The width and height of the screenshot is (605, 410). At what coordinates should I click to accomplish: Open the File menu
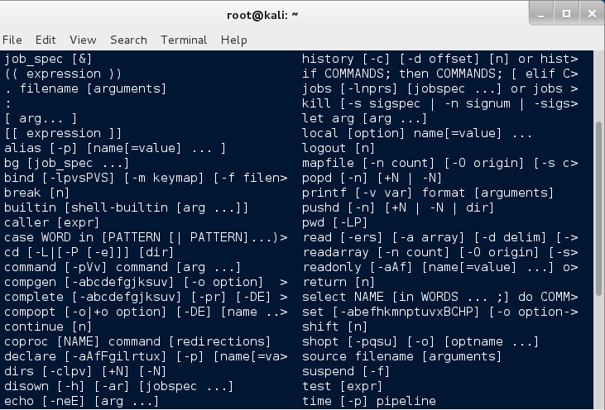tap(12, 40)
